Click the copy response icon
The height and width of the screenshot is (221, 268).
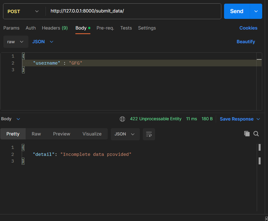click(247, 134)
